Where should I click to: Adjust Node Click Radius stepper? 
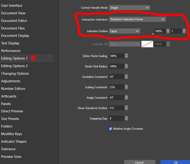tap(126, 66)
